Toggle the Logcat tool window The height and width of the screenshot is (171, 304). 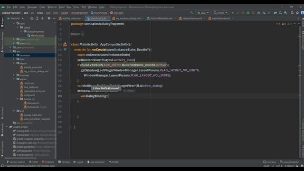pyautogui.click(x=78, y=162)
